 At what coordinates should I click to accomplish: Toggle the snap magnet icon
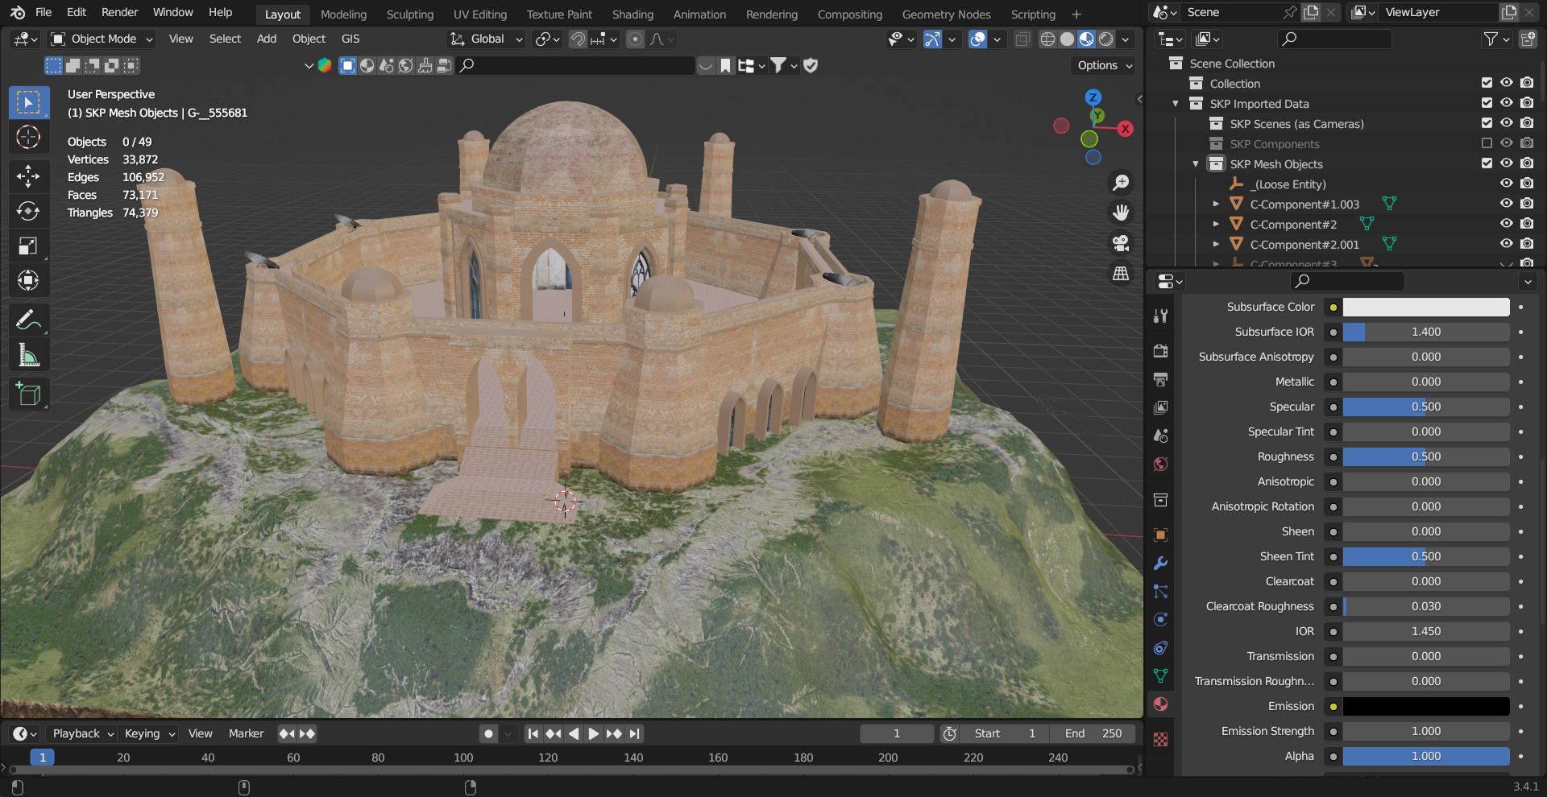tap(578, 39)
